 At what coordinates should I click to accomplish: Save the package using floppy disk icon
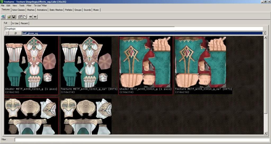pyautogui.click(x=14, y=17)
